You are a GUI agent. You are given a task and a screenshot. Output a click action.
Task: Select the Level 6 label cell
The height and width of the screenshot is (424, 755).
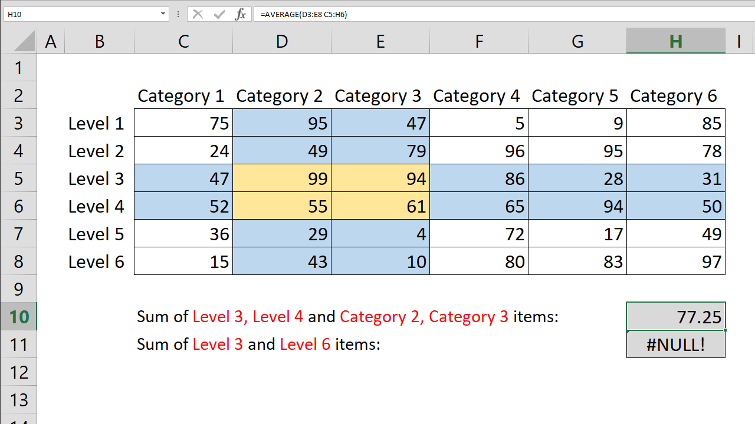[x=96, y=261]
